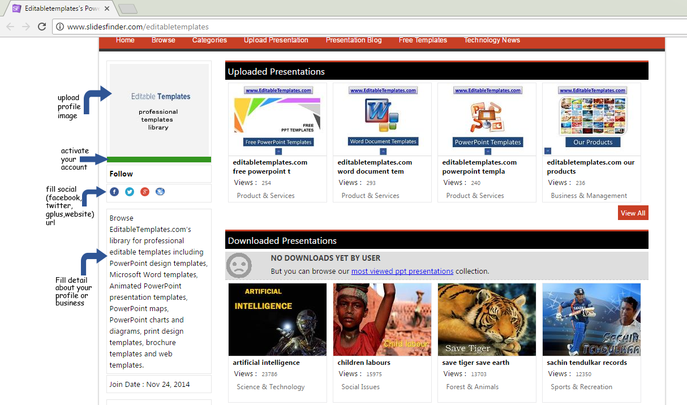Open Free Templates in navigation bar
Screen dimensions: 687x405
(x=423, y=40)
